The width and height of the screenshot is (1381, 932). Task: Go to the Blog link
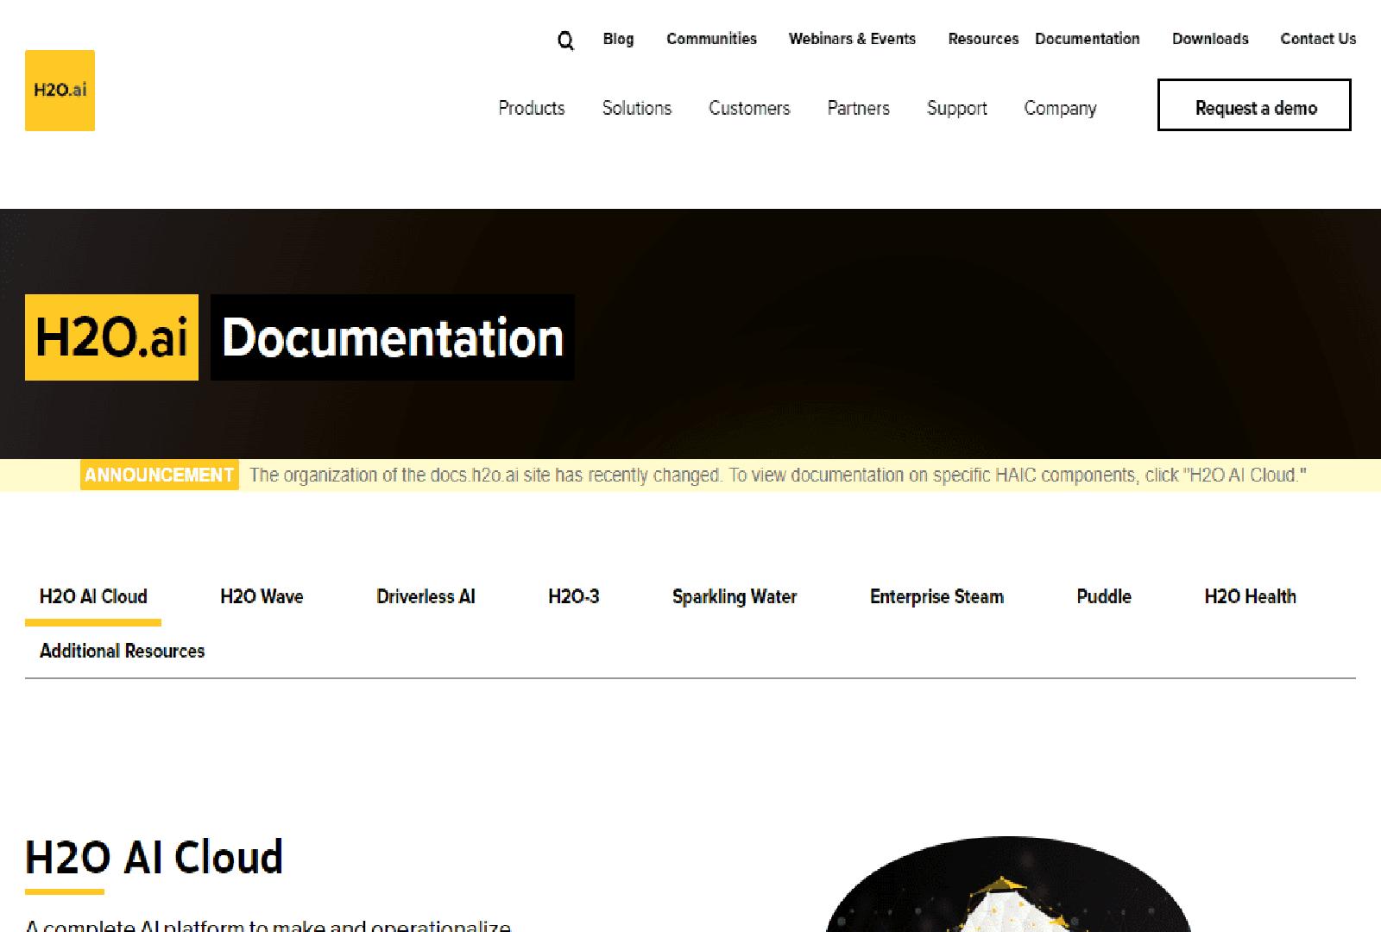pos(618,39)
